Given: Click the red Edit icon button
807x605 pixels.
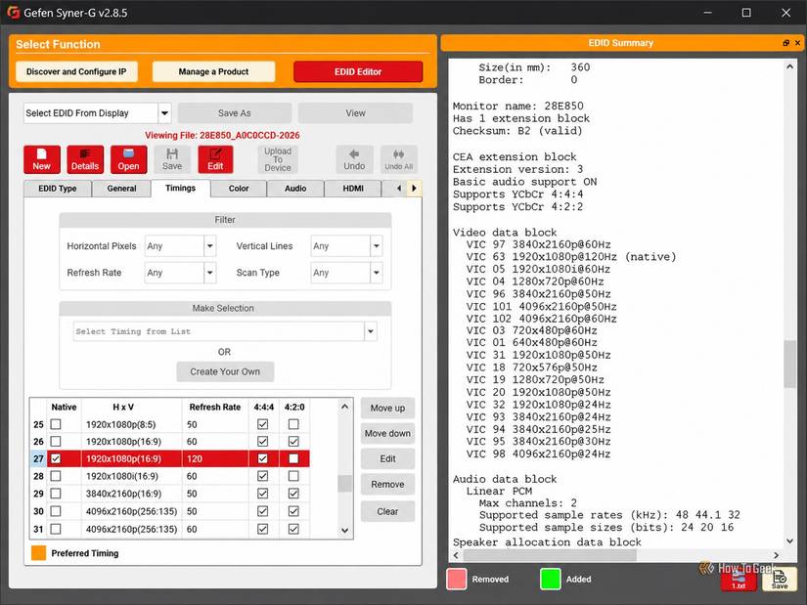Looking at the screenshot, I should click(215, 159).
